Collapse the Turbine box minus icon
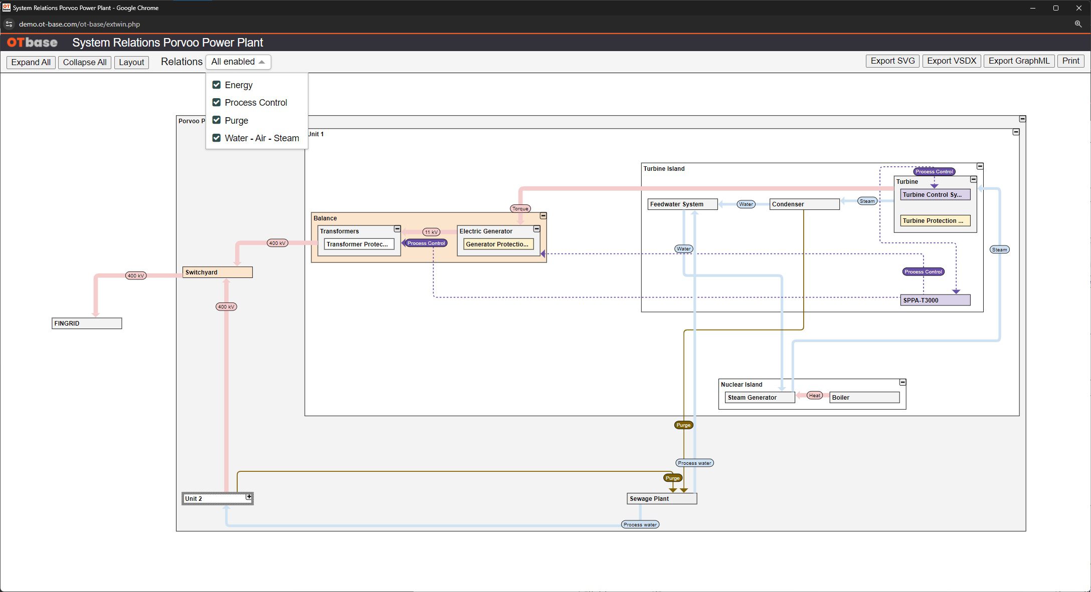Image resolution: width=1091 pixels, height=592 pixels. pyautogui.click(x=973, y=179)
